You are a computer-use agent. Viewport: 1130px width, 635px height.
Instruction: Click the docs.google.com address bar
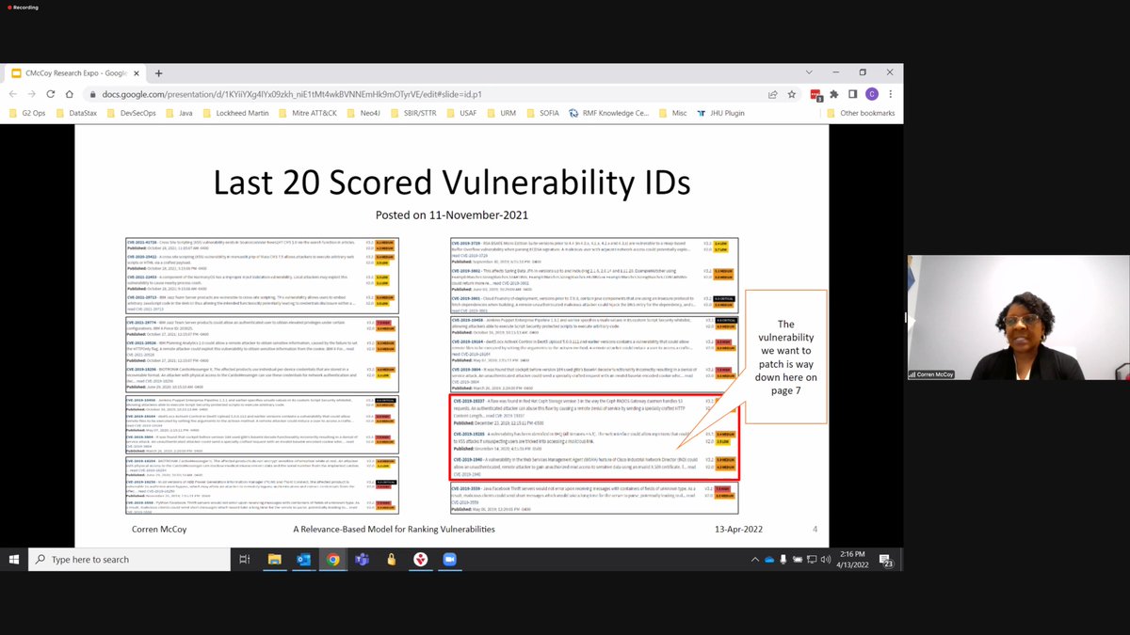pyautogui.click(x=424, y=94)
